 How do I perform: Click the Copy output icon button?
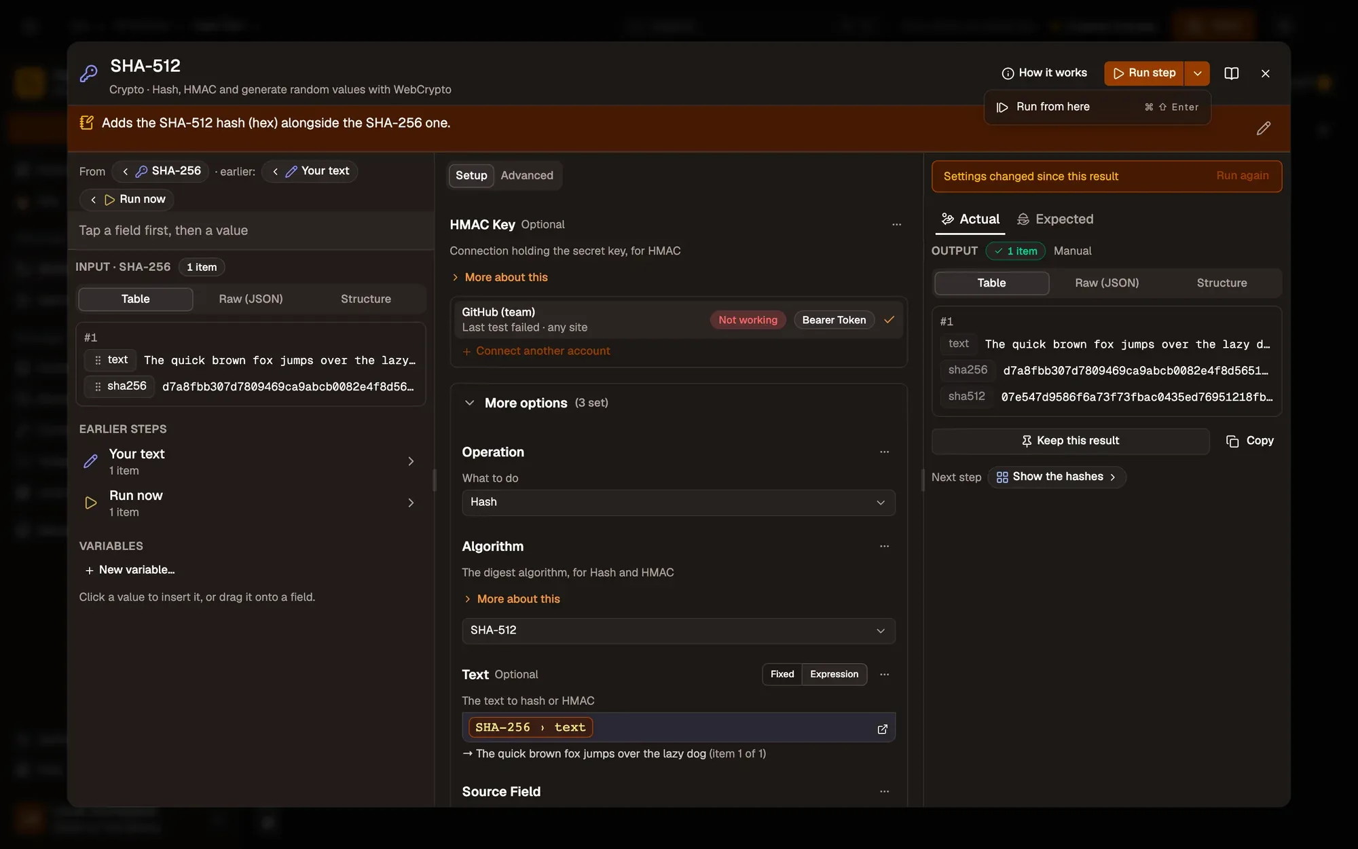click(x=1249, y=441)
